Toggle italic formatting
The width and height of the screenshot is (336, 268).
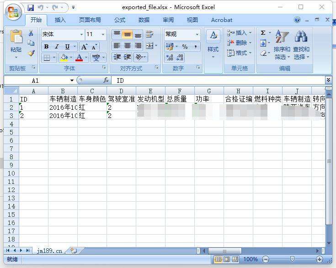click(x=57, y=47)
